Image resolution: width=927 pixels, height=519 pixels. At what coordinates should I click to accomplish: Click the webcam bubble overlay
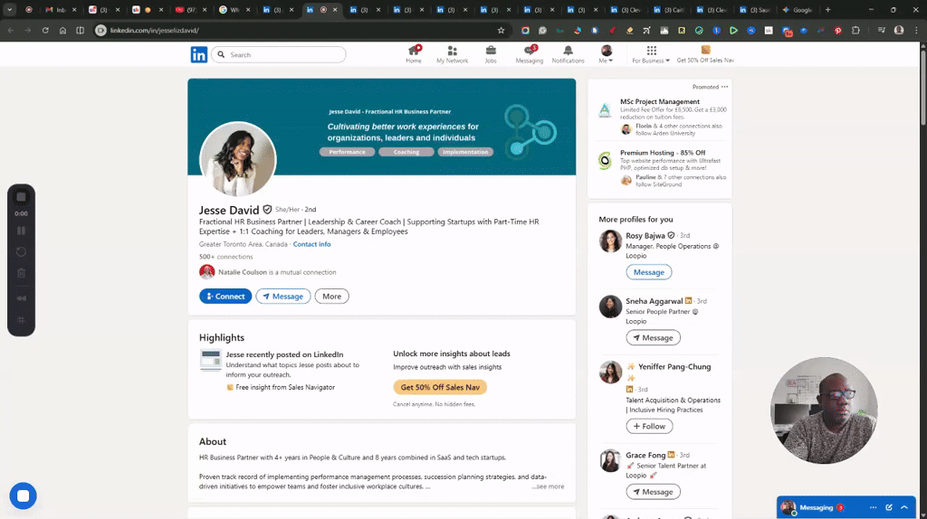coord(824,410)
